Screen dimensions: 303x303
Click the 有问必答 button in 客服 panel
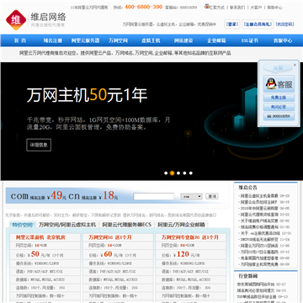click(x=279, y=107)
